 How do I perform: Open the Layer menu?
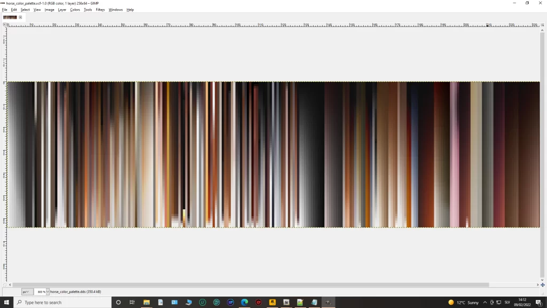click(x=62, y=10)
